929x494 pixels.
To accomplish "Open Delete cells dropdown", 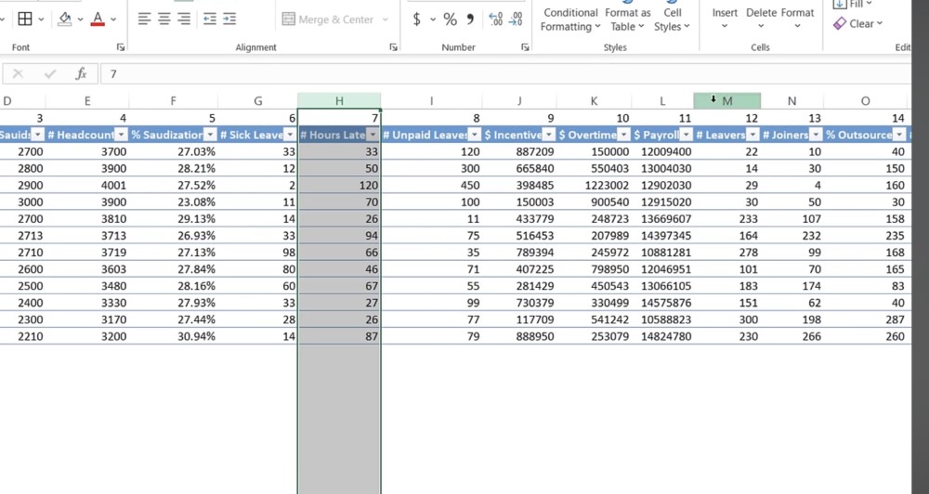I will click(x=762, y=19).
